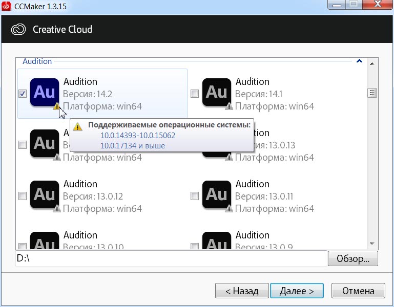Click the warning icon on Audition 14.1
The image size is (394, 307).
pos(229,106)
